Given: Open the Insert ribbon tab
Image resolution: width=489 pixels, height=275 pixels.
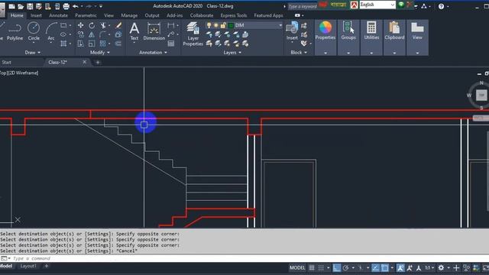Looking at the screenshot, I should pos(36,15).
